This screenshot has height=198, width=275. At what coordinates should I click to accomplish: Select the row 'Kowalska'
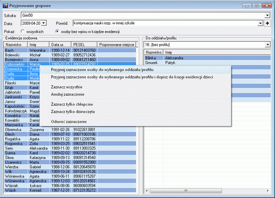point(22,115)
